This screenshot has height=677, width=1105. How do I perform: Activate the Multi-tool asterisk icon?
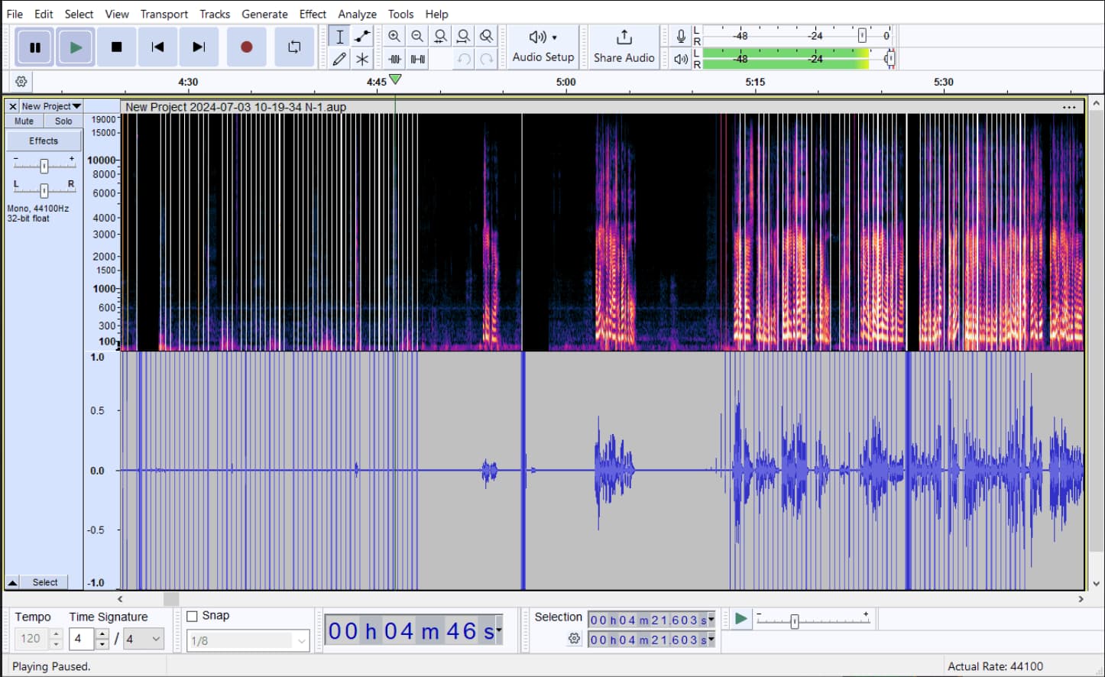[x=362, y=59]
